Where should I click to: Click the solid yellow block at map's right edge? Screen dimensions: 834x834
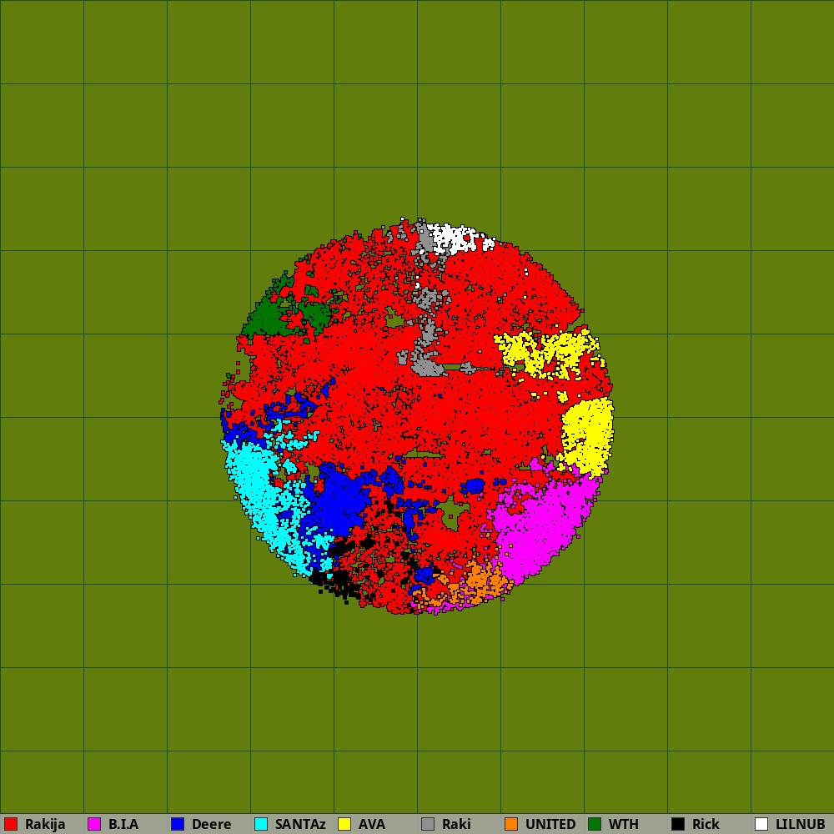pyautogui.click(x=588, y=434)
